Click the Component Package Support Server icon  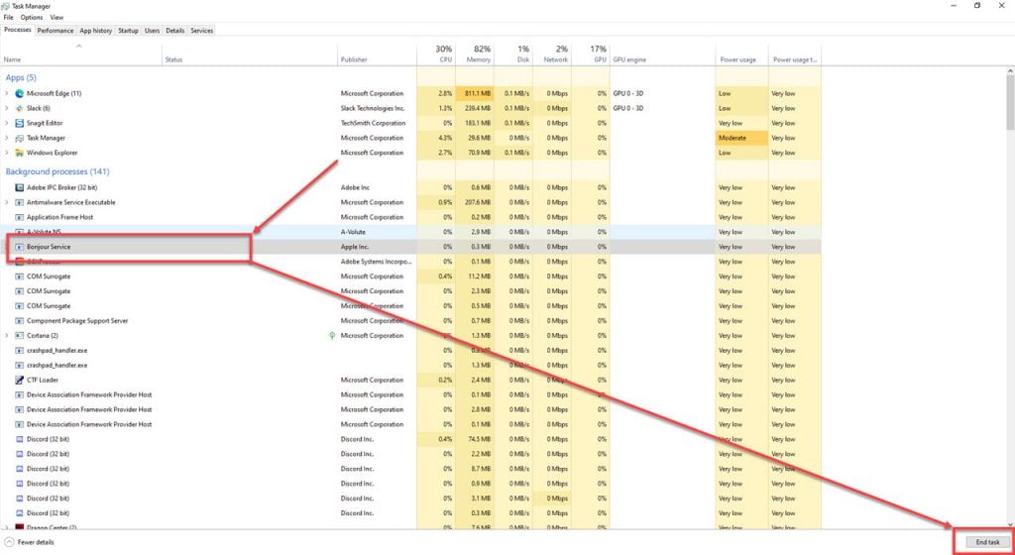20,321
